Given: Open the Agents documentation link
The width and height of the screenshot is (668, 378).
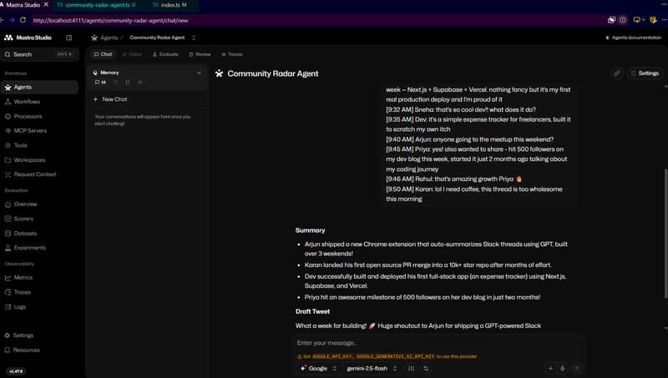Looking at the screenshot, I should [634, 38].
